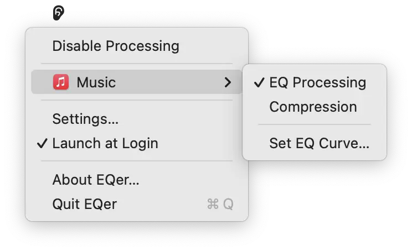Click the EQ Processing label text

tap(317, 82)
